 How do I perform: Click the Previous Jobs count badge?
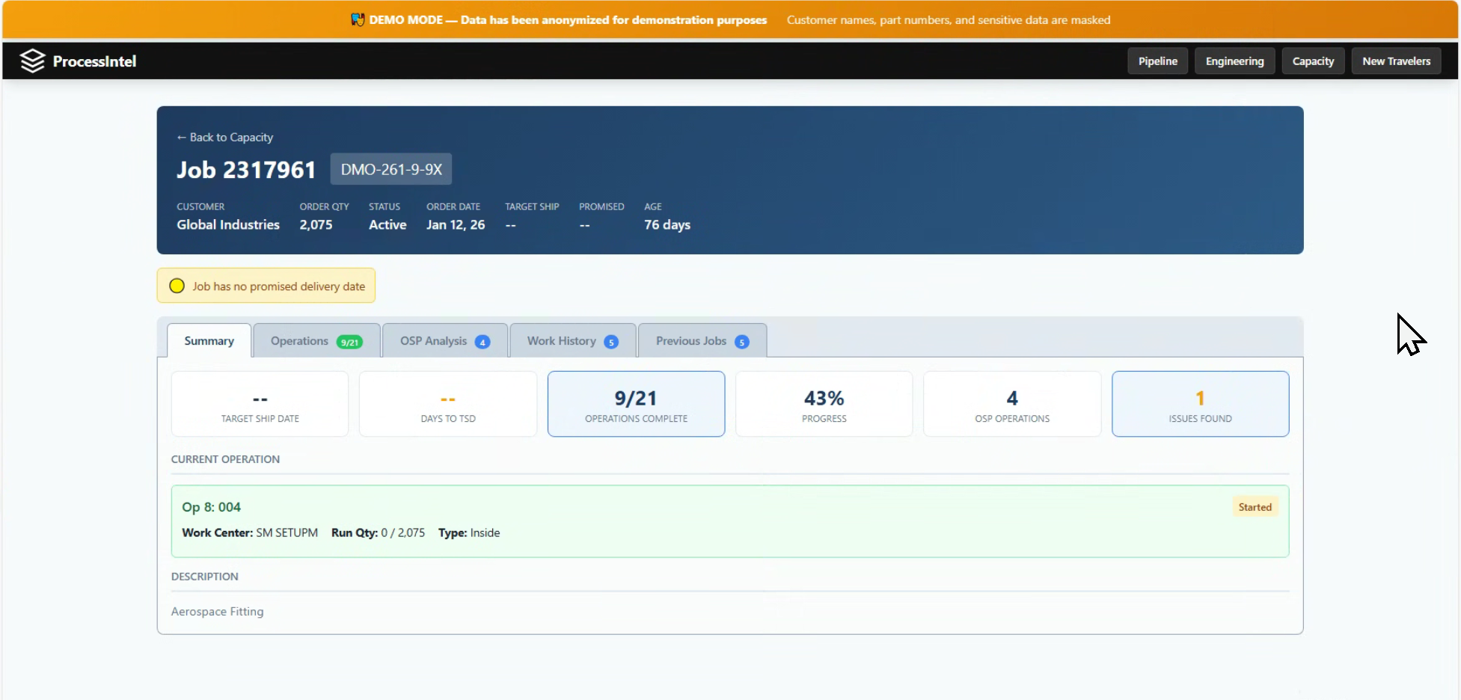tap(741, 342)
